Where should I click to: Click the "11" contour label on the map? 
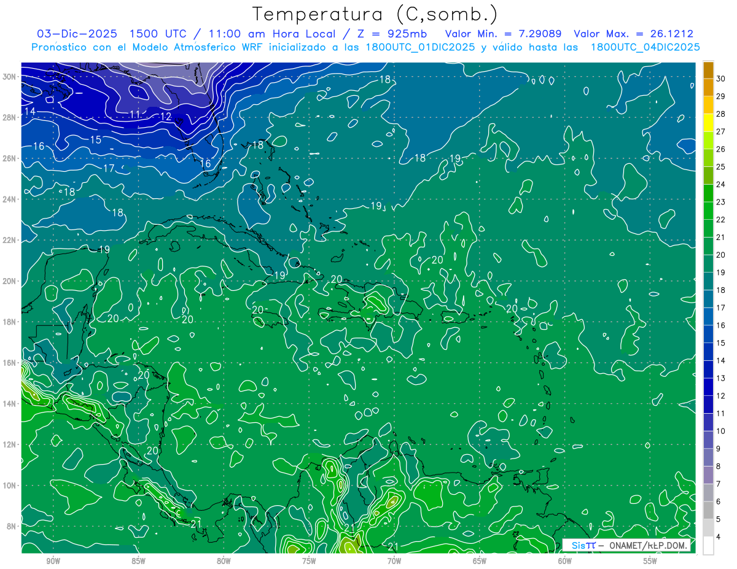[x=135, y=115]
